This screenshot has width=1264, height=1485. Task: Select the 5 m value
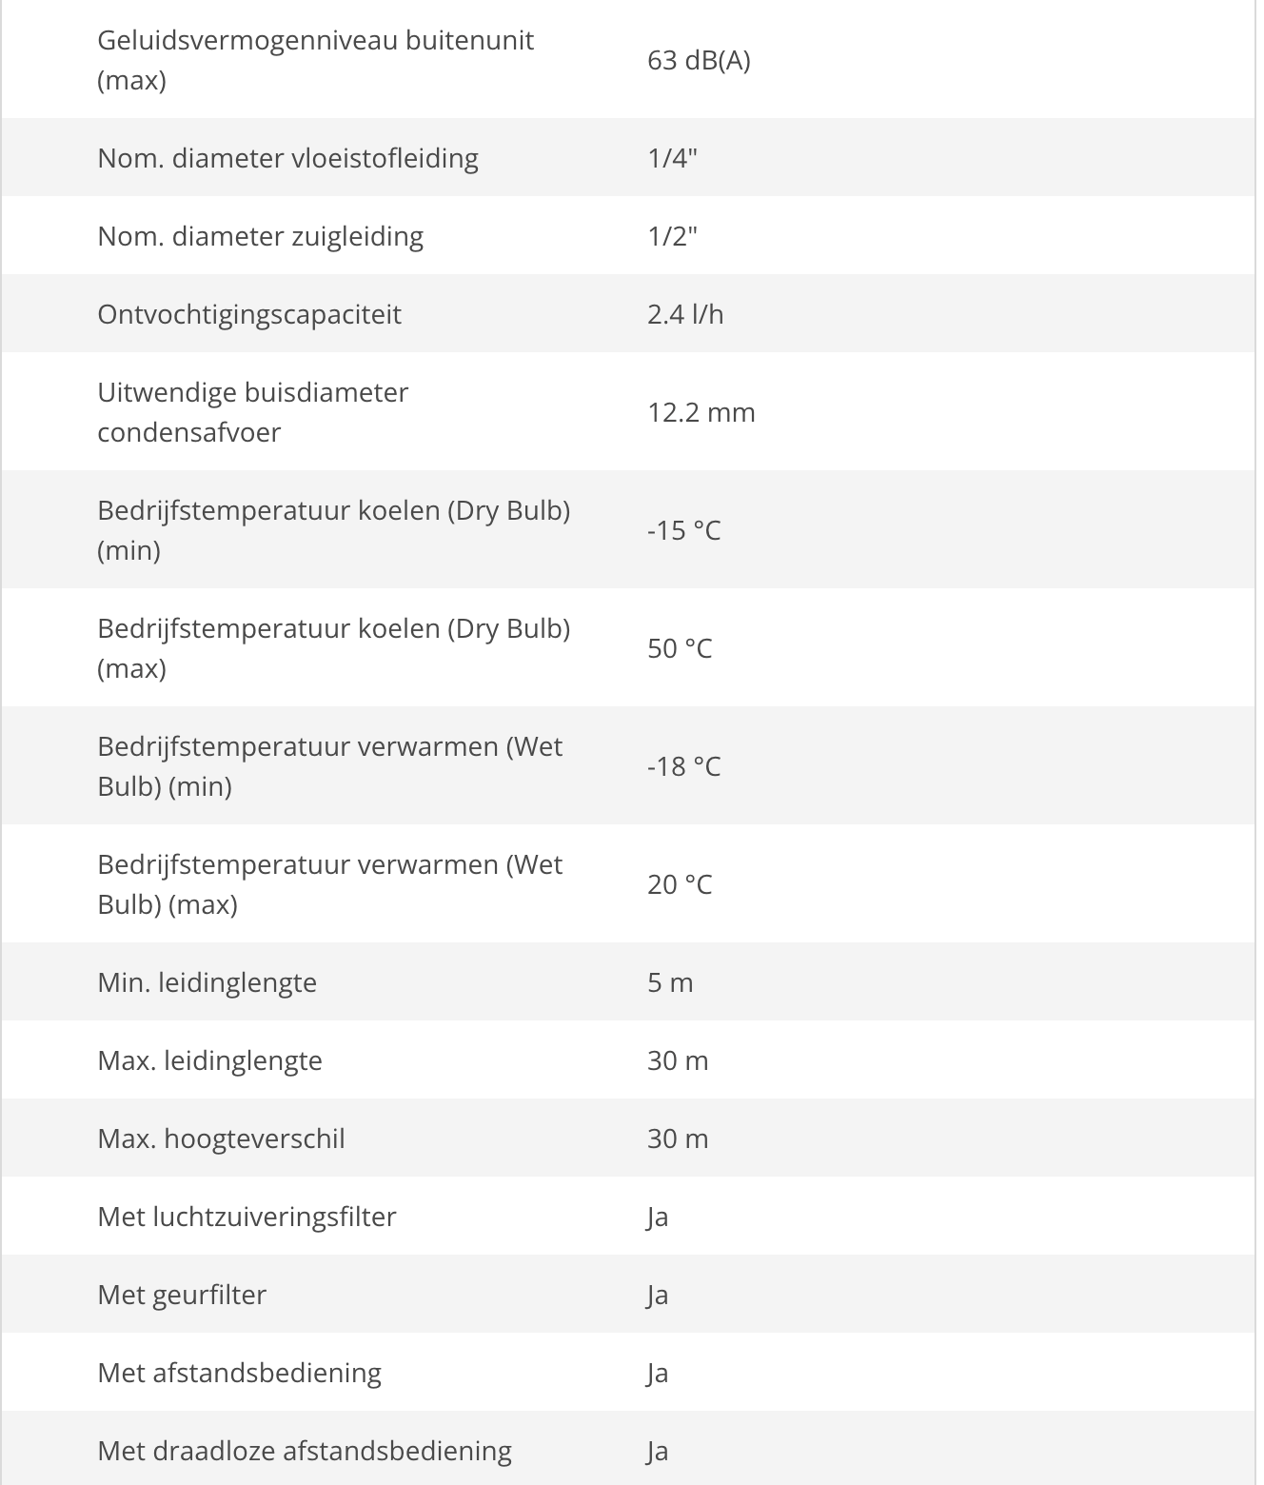[670, 982]
